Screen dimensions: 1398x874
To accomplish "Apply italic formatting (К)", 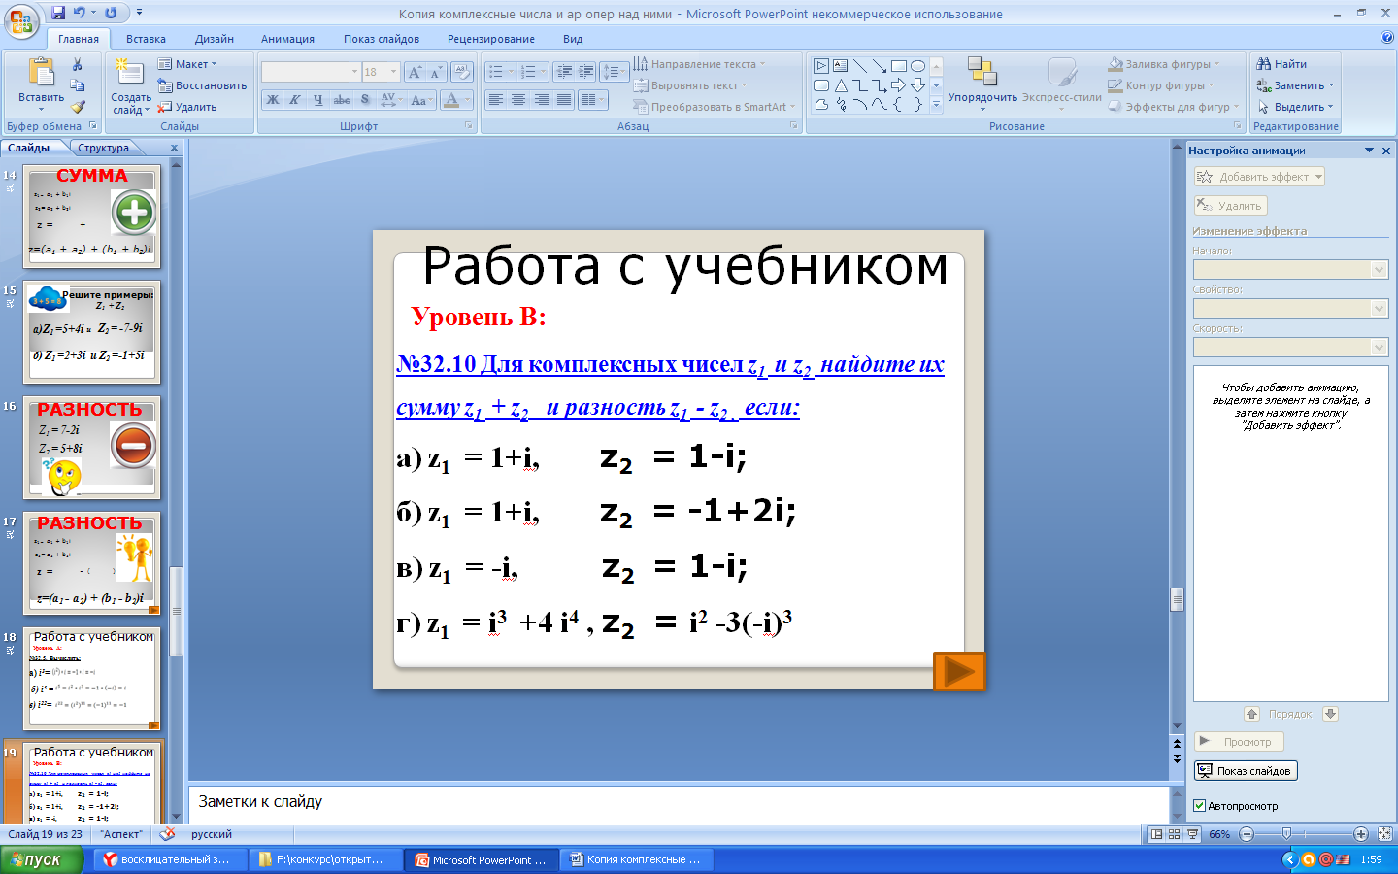I will pyautogui.click(x=295, y=100).
